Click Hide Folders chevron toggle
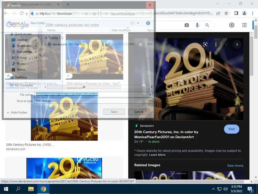This screenshot has height=194, width=258. (x=8, y=112)
